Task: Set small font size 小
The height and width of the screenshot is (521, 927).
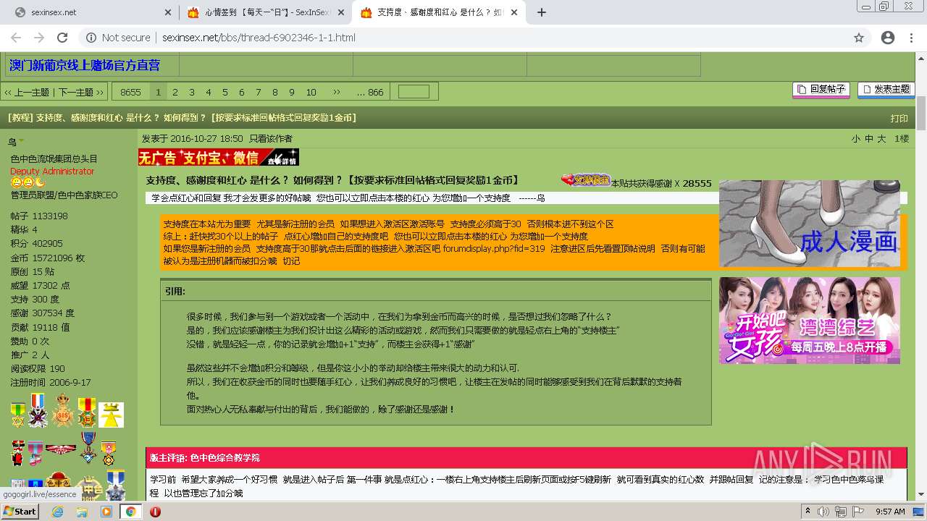Action: [x=855, y=138]
